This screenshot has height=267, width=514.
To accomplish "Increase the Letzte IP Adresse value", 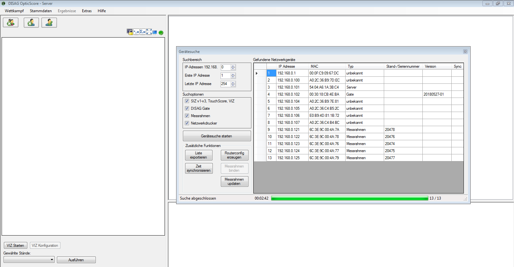I will [233, 82].
